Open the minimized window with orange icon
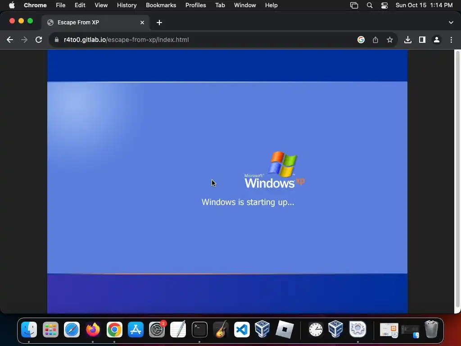 click(389, 330)
